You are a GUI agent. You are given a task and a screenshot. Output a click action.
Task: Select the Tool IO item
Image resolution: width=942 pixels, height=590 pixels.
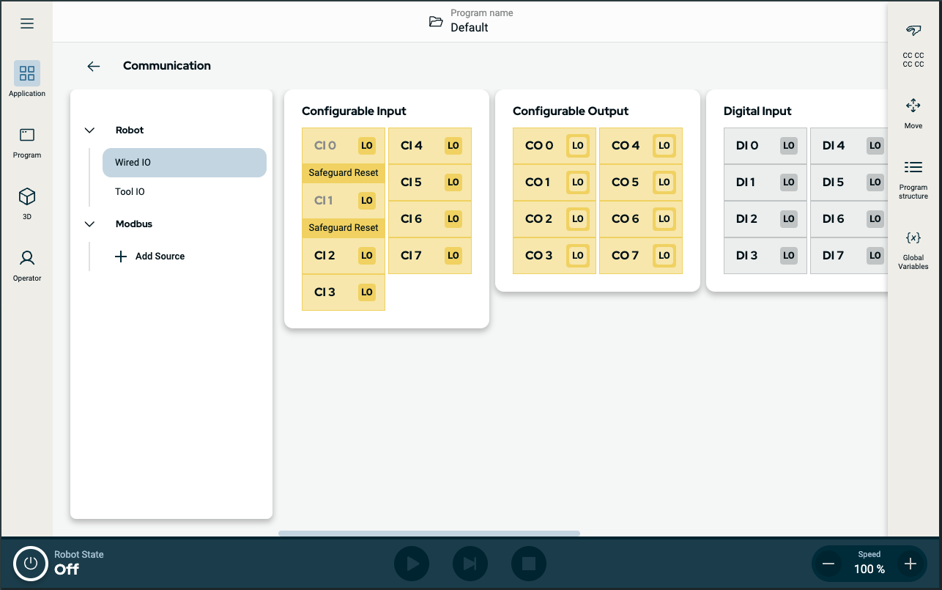[130, 192]
